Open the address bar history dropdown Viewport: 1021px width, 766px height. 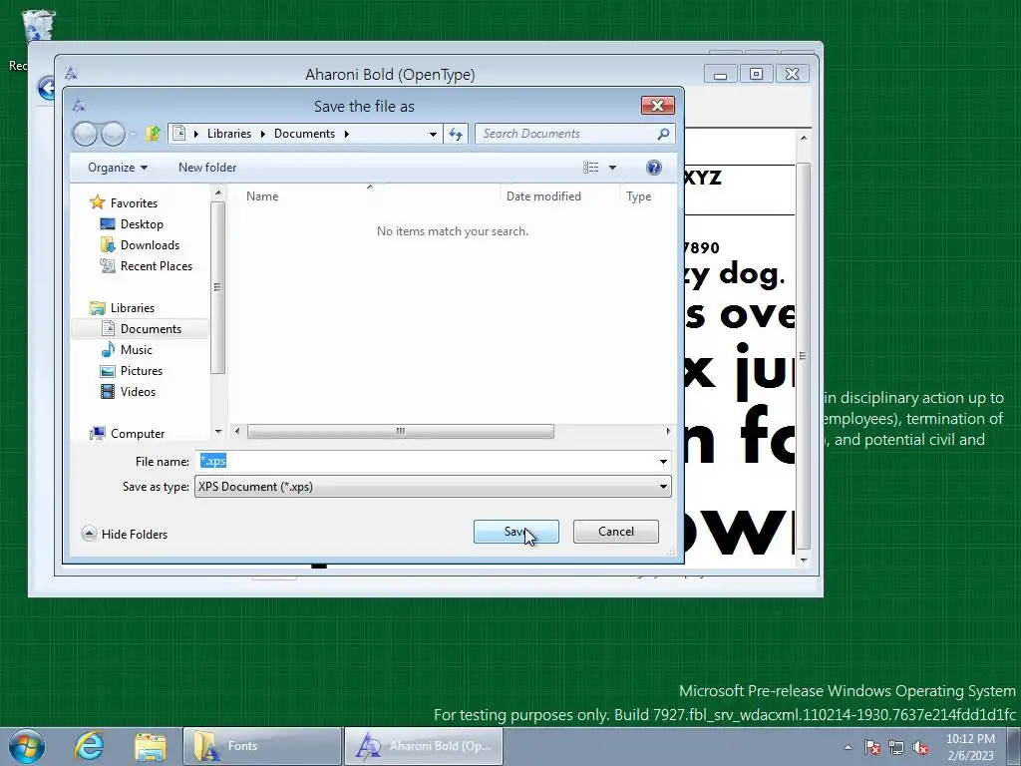[433, 135]
